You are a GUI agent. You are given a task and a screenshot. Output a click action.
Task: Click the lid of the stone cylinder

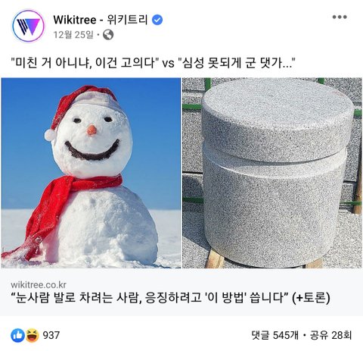pos(278,119)
